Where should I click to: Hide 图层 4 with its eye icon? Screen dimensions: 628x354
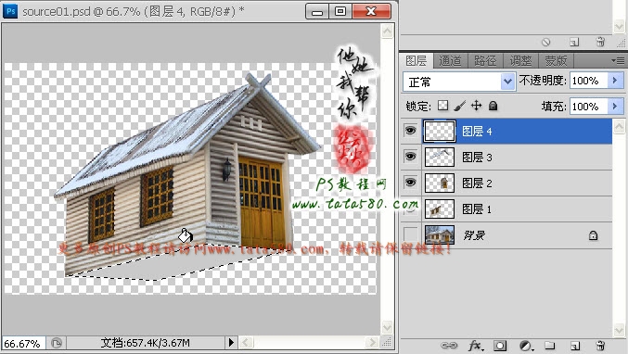pyautogui.click(x=410, y=131)
